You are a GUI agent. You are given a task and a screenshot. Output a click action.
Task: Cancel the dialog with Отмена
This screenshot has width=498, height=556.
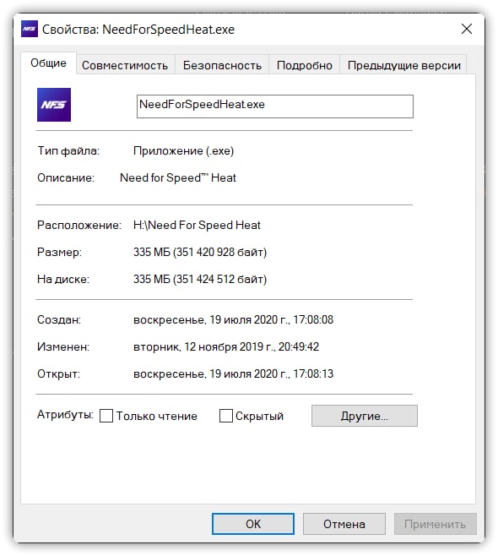coord(344,524)
